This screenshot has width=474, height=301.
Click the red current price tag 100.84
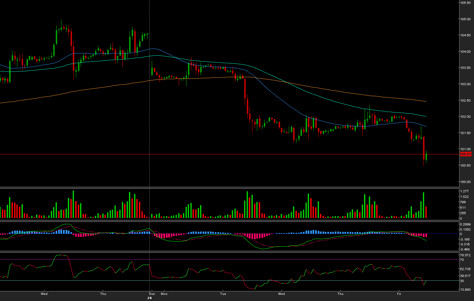point(466,154)
